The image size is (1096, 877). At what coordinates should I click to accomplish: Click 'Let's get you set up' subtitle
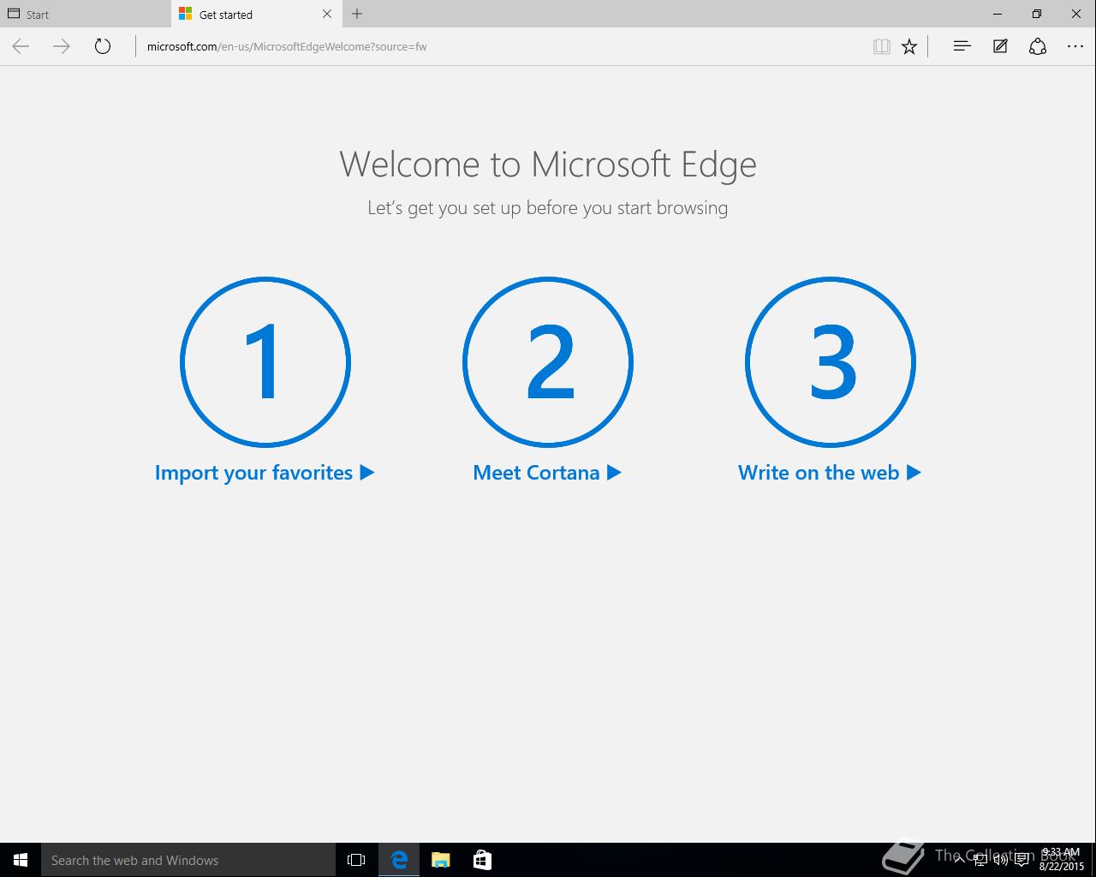click(548, 208)
